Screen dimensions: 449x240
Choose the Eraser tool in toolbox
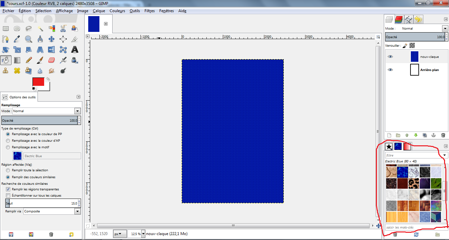(52, 60)
